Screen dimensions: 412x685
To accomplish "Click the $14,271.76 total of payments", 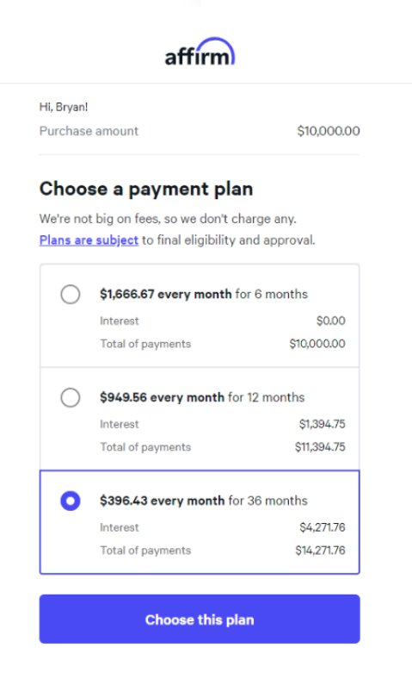I will [x=320, y=551].
